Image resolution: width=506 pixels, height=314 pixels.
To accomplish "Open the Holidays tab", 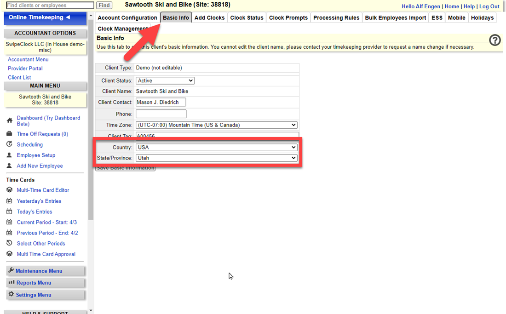I will pos(482,17).
